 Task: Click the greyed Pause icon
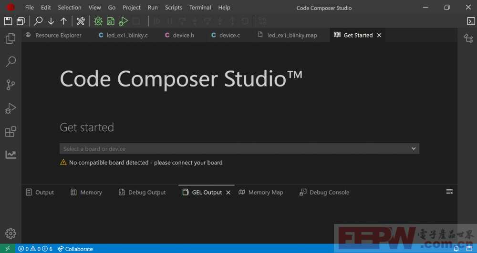coord(170,21)
